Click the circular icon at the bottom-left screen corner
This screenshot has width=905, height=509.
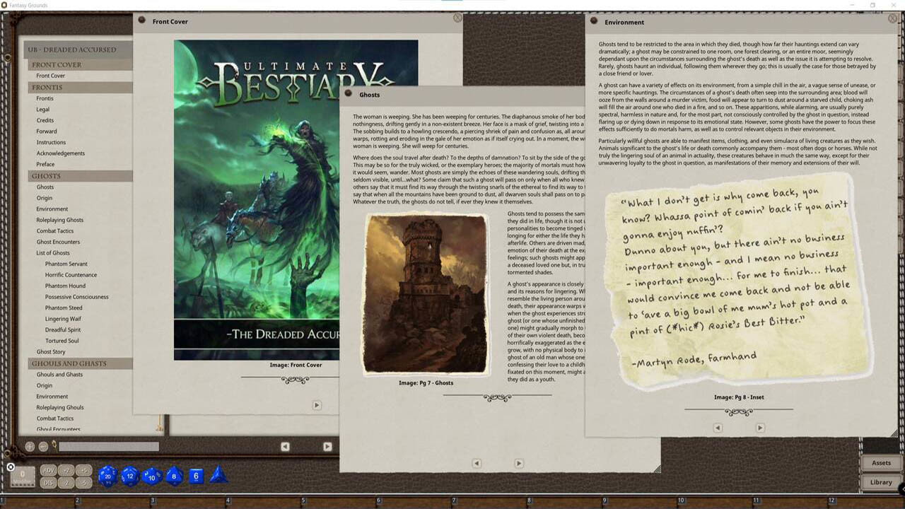pyautogui.click(x=10, y=467)
